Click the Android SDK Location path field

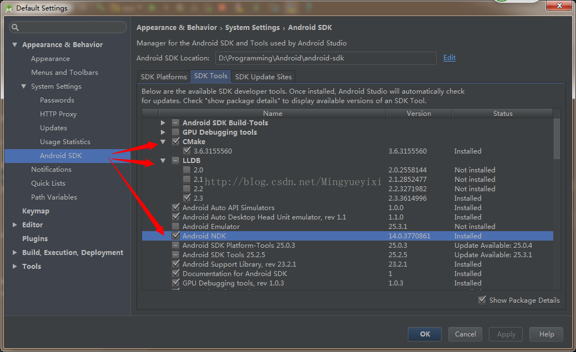pos(325,58)
